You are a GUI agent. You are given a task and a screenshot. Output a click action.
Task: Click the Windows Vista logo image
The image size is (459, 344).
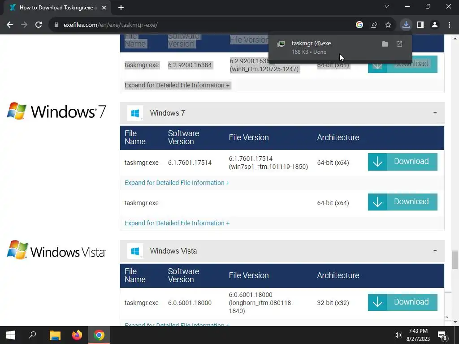click(x=56, y=250)
